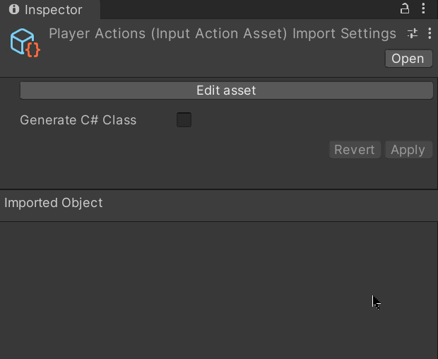Click the Generate C# Class label

[x=78, y=120]
